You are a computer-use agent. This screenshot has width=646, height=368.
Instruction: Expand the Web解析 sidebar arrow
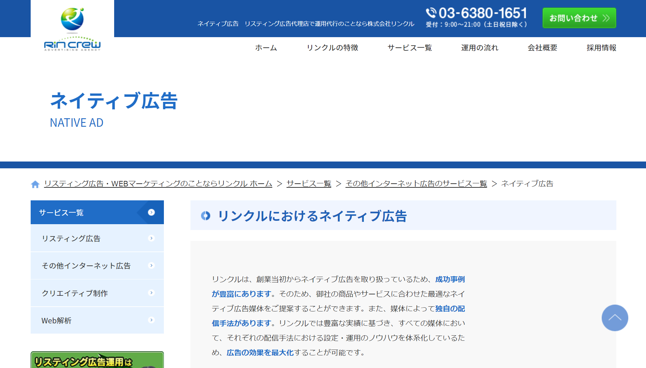pos(152,320)
